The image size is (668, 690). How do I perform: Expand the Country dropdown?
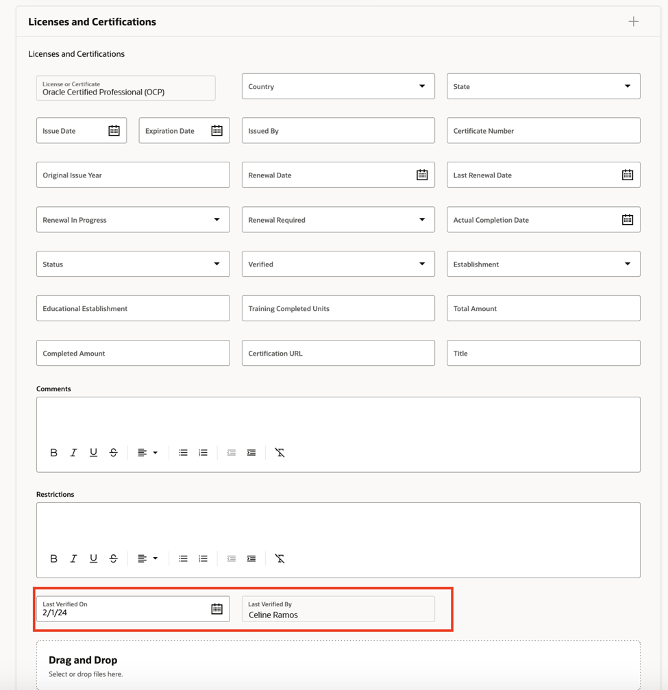(x=338, y=86)
